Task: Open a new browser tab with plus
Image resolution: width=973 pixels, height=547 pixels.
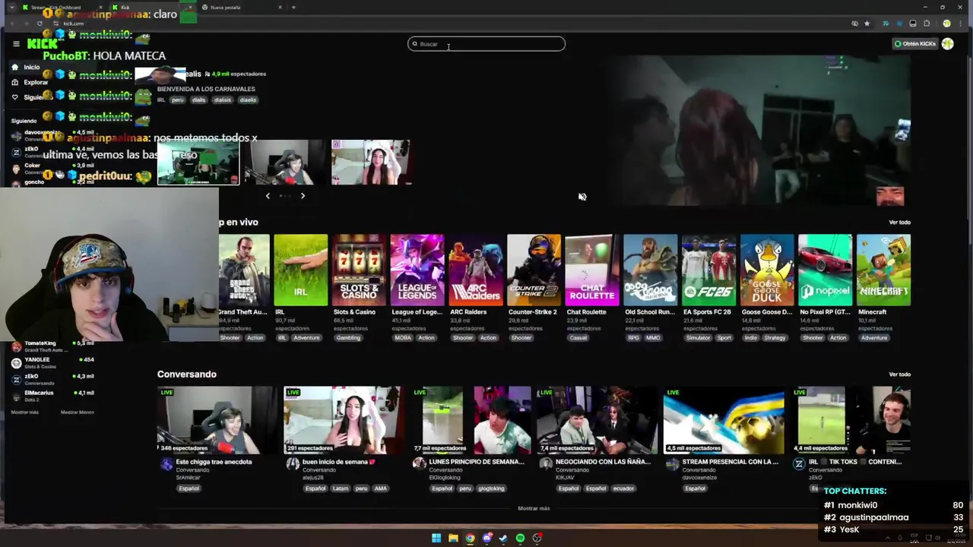Action: click(293, 8)
